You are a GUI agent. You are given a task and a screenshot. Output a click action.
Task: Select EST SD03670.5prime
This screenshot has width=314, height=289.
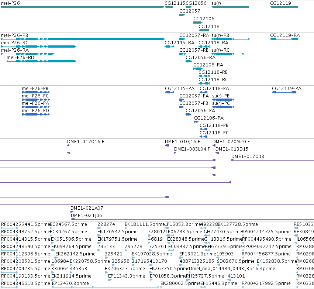(236, 261)
